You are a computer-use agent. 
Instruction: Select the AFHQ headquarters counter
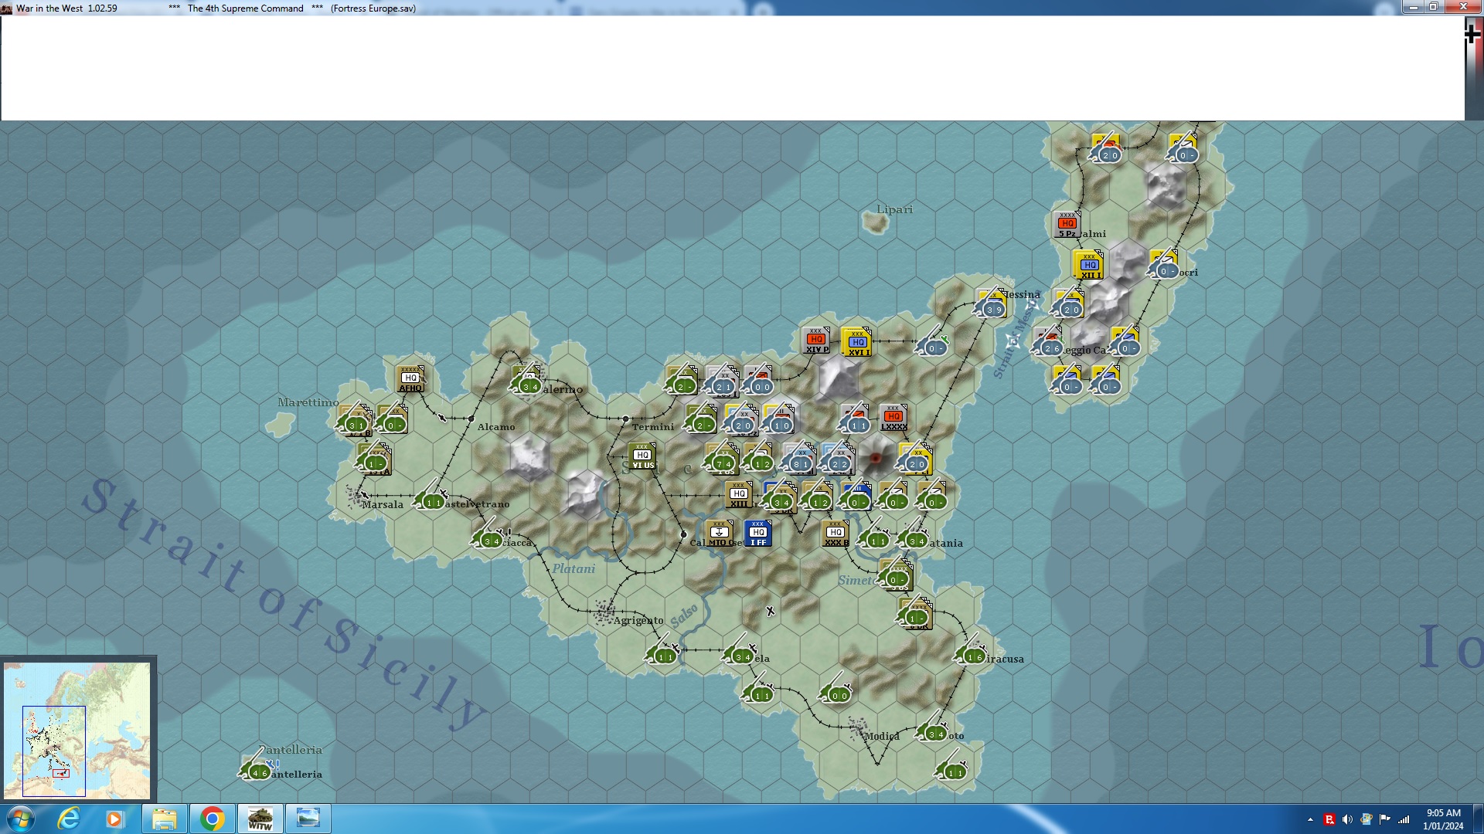(410, 379)
